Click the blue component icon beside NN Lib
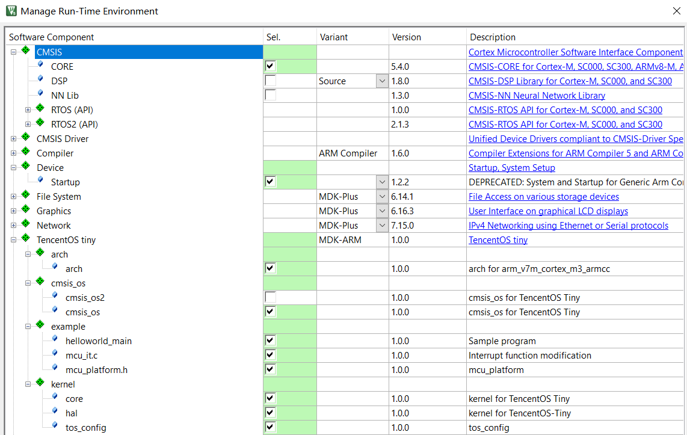Viewport: 687px width, 435px height. point(40,93)
